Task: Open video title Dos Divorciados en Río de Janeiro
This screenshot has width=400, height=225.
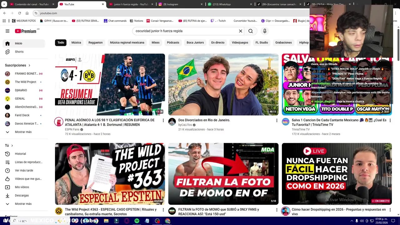Action: pos(204,120)
